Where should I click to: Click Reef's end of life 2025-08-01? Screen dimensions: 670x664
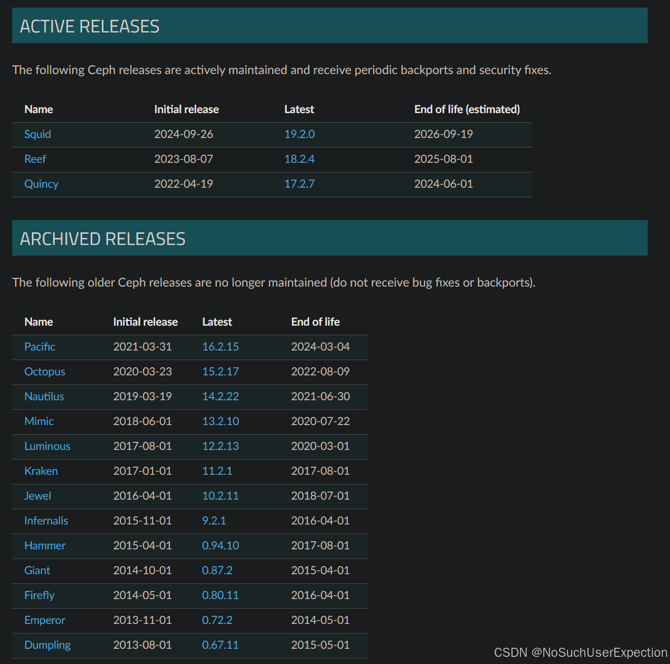(x=443, y=159)
